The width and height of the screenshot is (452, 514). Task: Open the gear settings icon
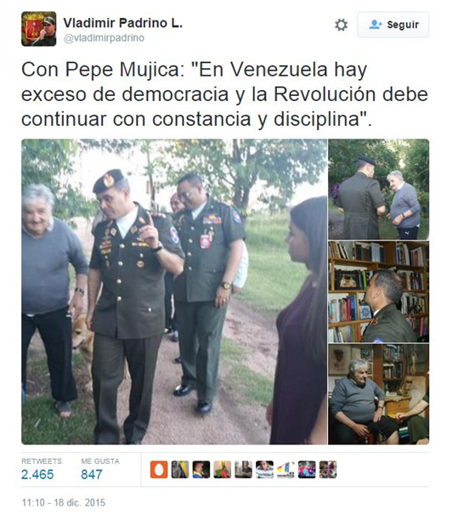(x=341, y=25)
